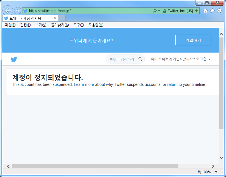The height and width of the screenshot is (177, 226).
Task: Click the URL text in address bar
Action: pos(50,11)
